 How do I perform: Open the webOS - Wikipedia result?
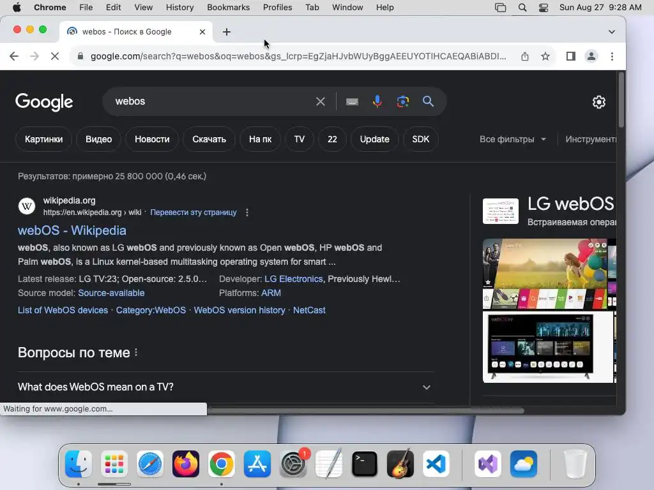point(72,230)
